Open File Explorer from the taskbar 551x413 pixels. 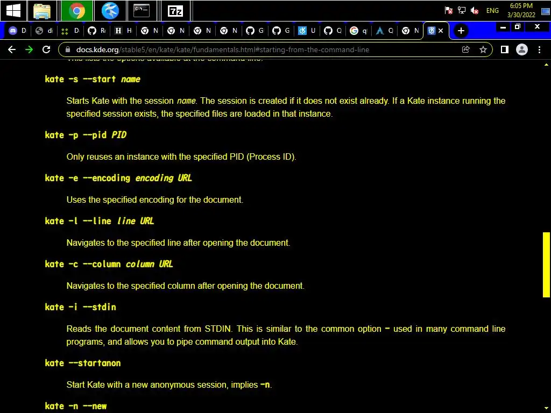[42, 11]
